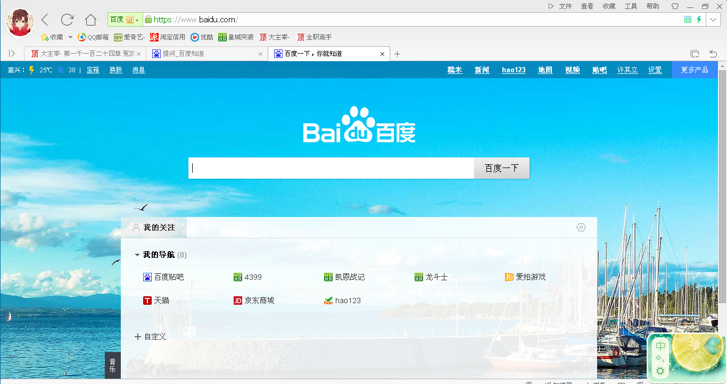Click 自定义 to add navigation
Screen dimensions: 727x384
coord(150,337)
